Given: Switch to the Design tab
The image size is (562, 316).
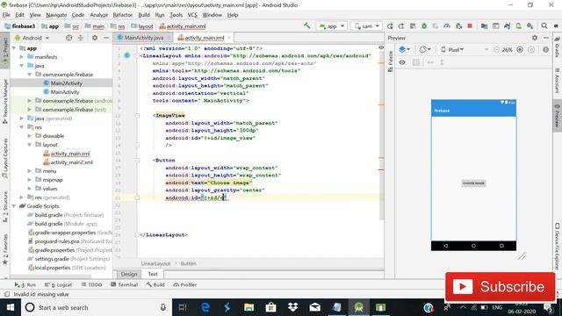Looking at the screenshot, I should (x=129, y=274).
